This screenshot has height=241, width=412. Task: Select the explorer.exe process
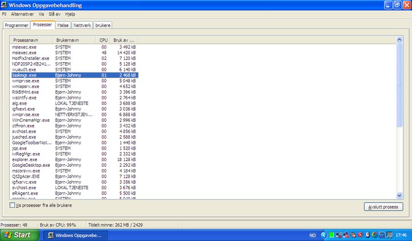pos(74,160)
